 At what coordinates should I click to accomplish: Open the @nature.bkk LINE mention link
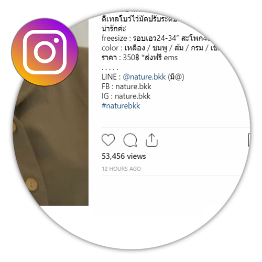[x=144, y=77]
